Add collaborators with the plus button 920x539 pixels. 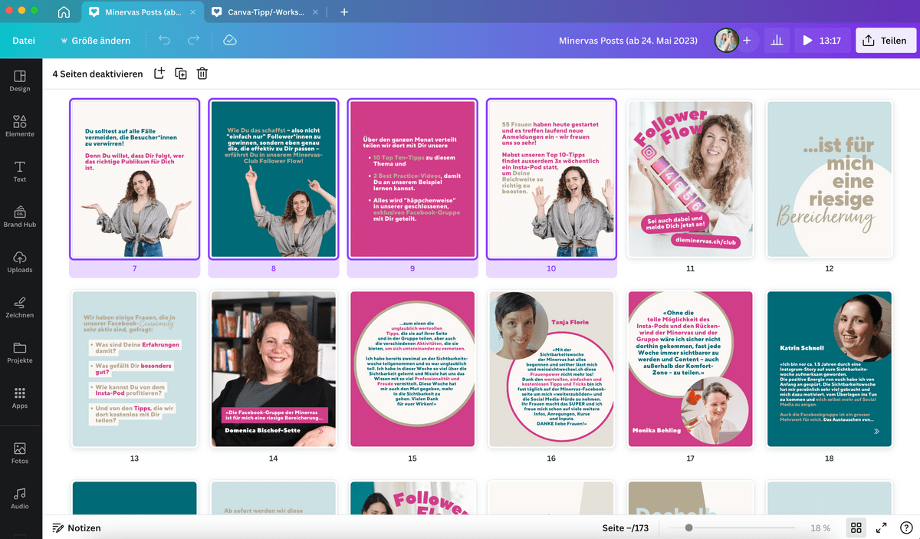[747, 41]
